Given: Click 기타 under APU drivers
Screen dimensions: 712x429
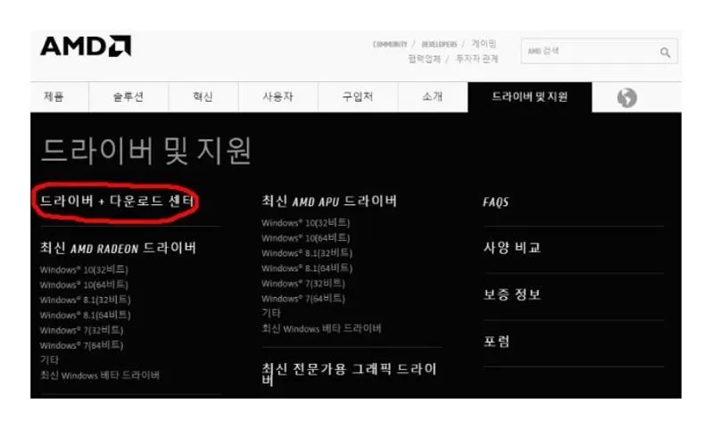Looking at the screenshot, I should pyautogui.click(x=271, y=313).
